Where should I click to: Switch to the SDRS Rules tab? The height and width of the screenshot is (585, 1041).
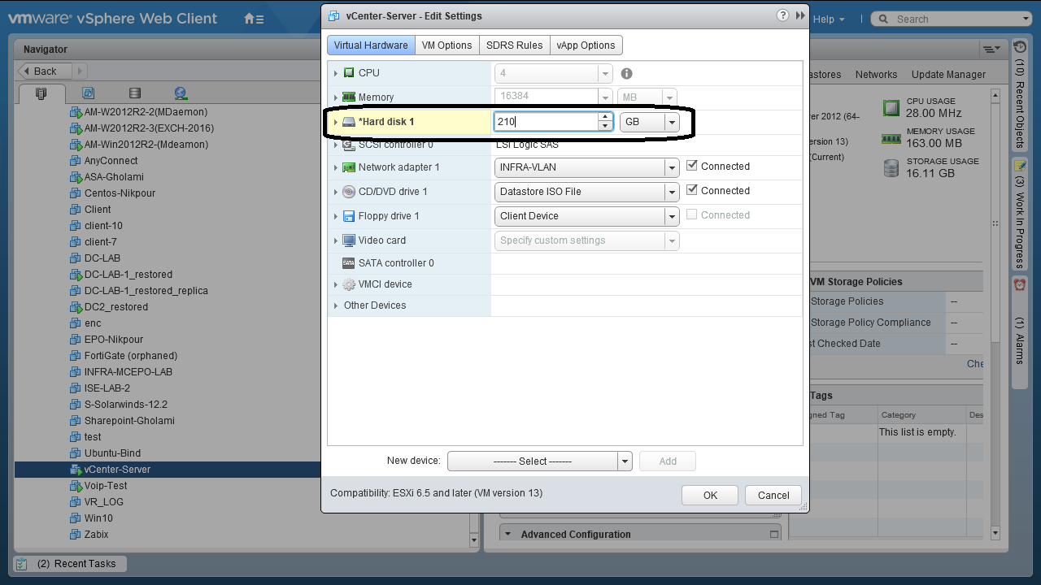click(514, 45)
